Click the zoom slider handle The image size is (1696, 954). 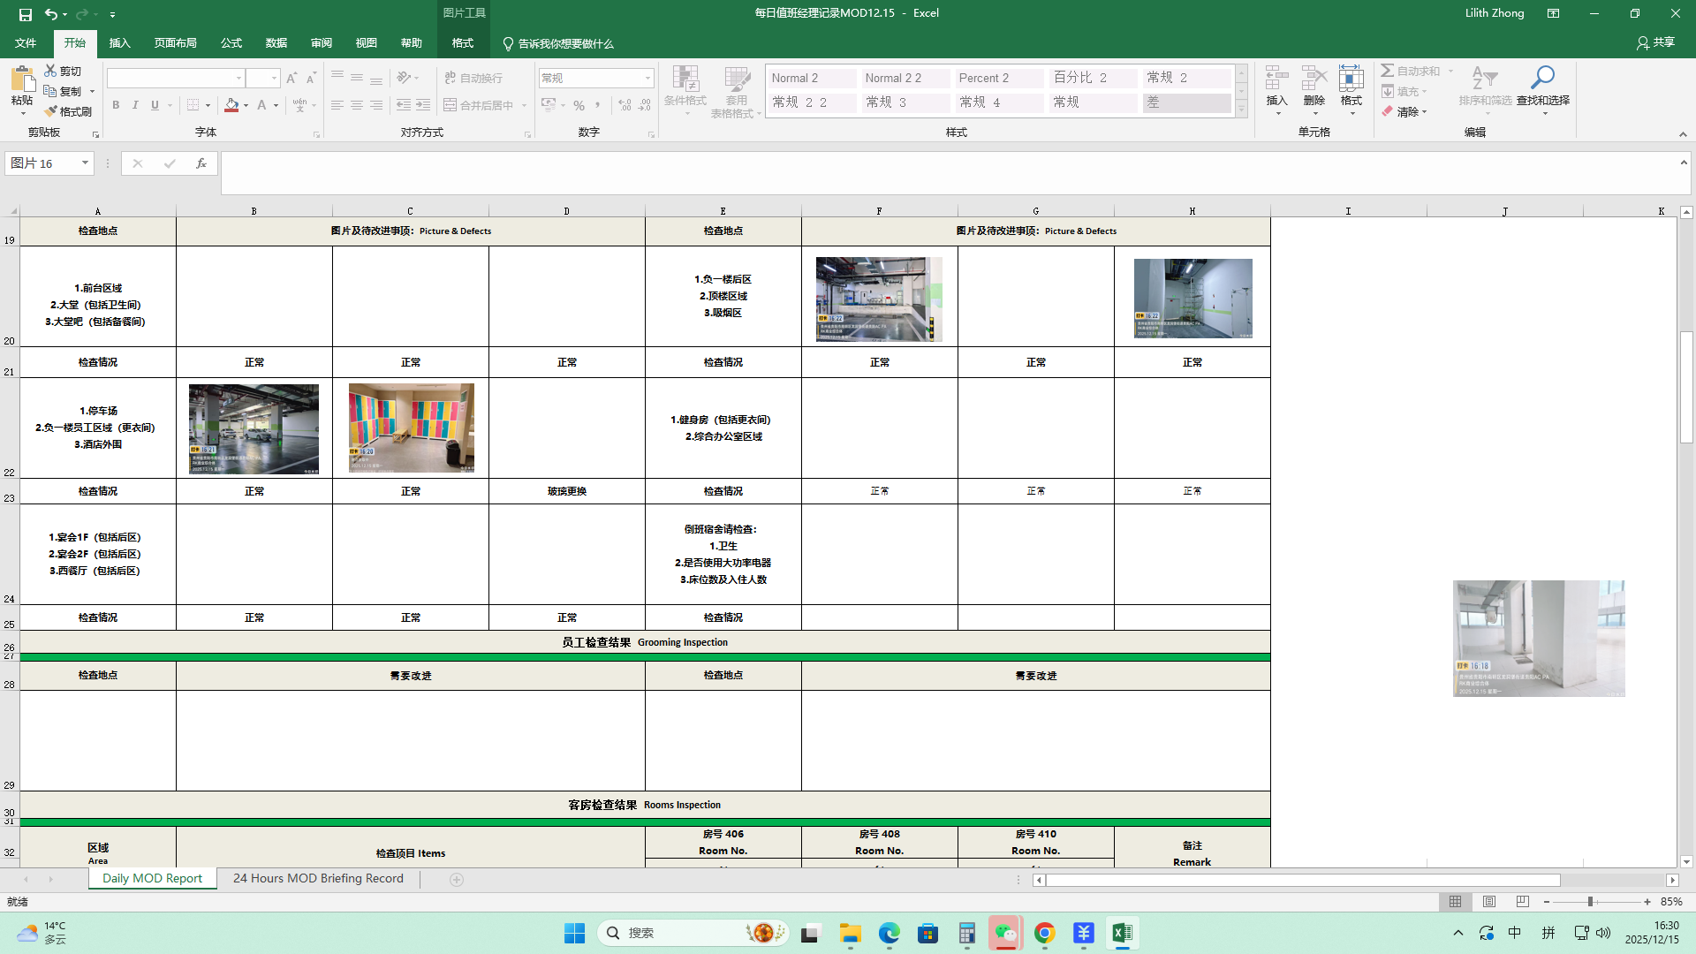(1590, 902)
